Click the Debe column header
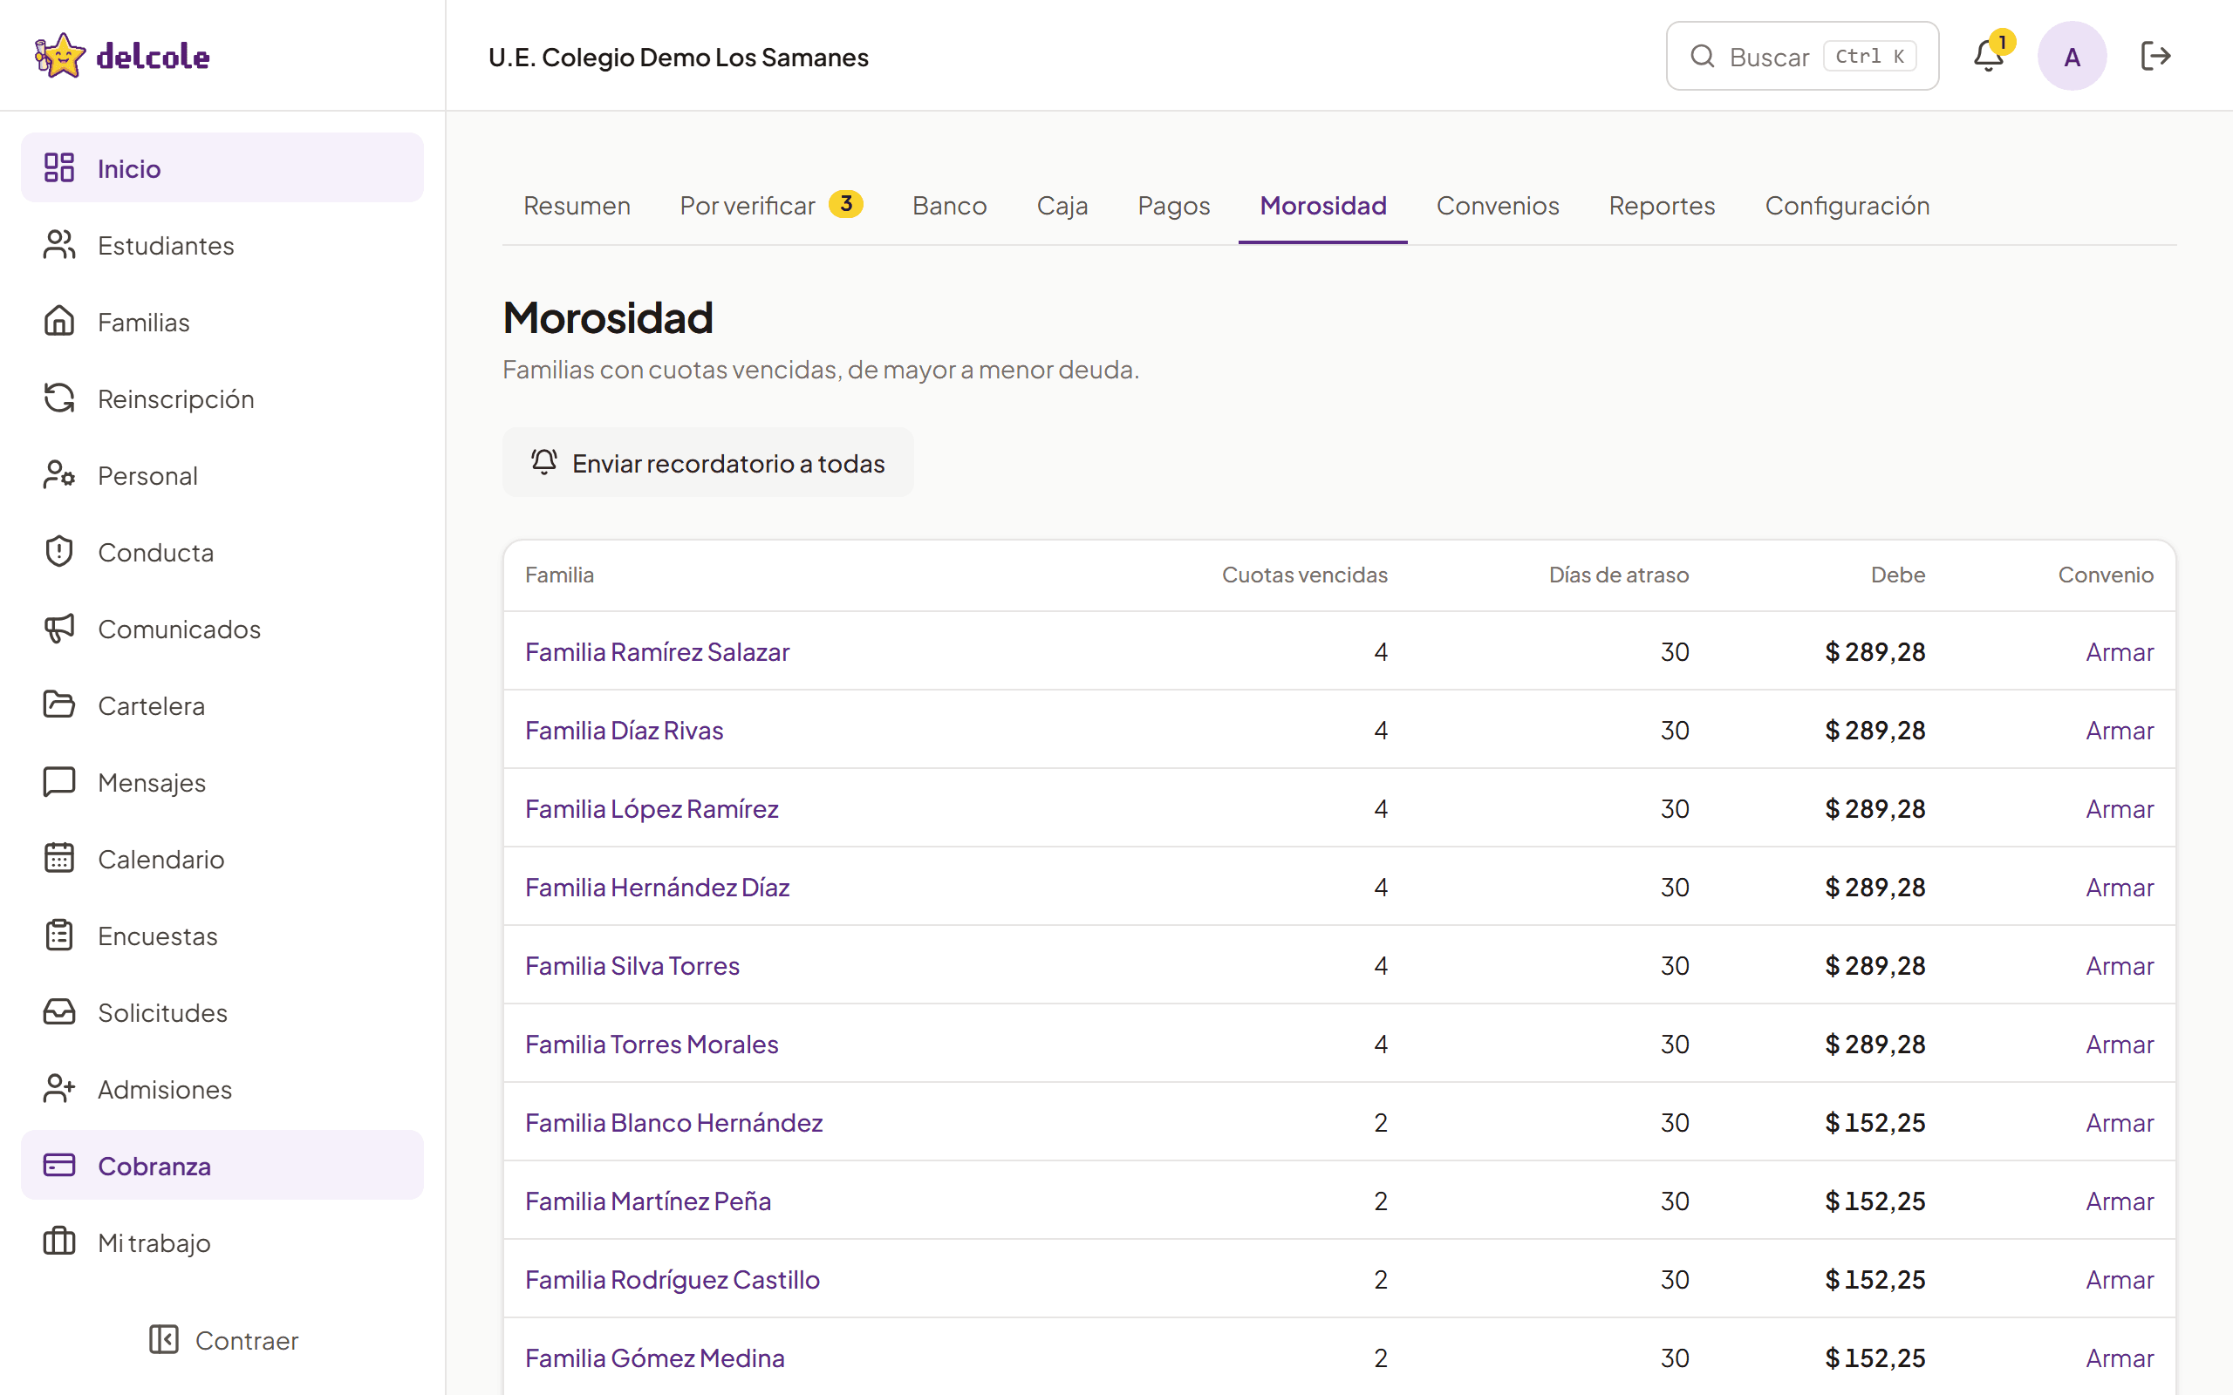Viewport: 2233px width, 1395px height. tap(1898, 575)
